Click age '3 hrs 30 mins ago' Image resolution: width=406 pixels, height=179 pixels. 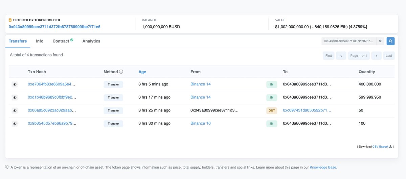coord(154,123)
